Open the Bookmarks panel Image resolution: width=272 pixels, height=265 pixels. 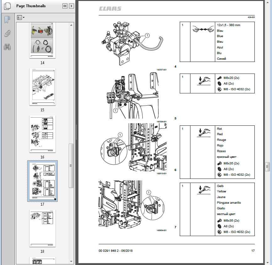pyautogui.click(x=7, y=20)
